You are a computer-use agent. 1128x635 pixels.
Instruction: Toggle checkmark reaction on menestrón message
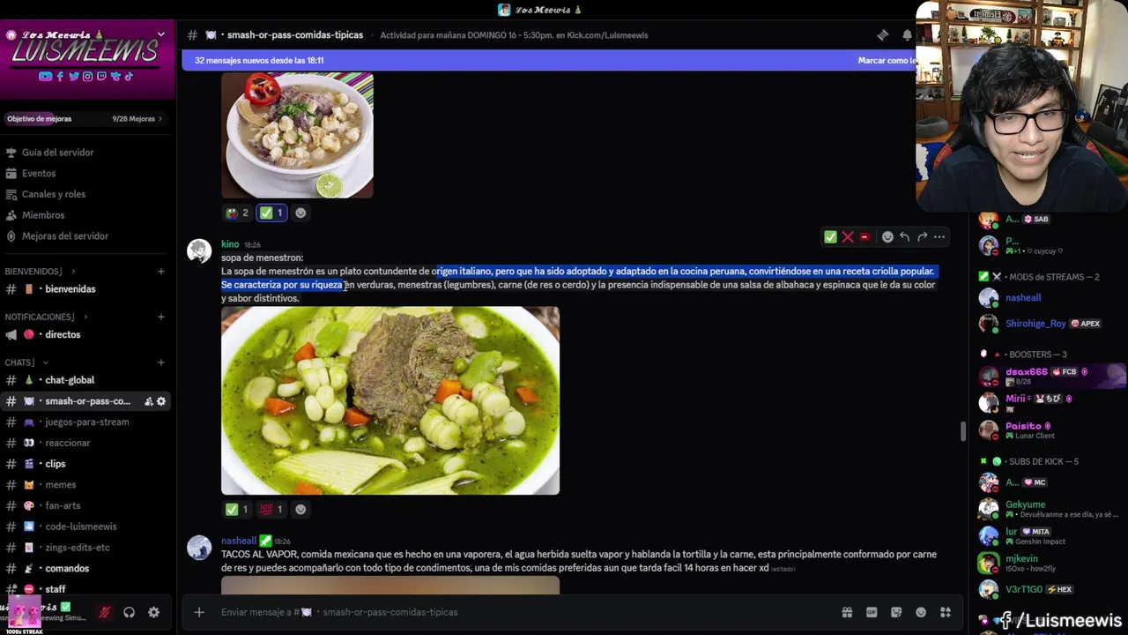pos(238,509)
